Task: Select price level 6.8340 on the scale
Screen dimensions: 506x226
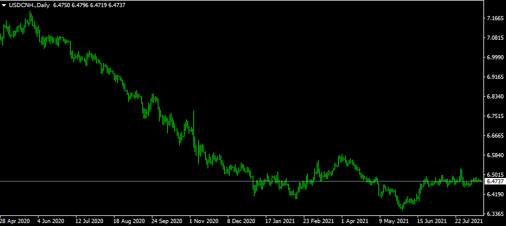Action: tap(496, 97)
